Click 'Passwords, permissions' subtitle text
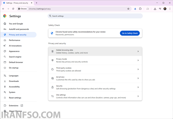This screenshot has width=173, height=119. click(x=65, y=35)
